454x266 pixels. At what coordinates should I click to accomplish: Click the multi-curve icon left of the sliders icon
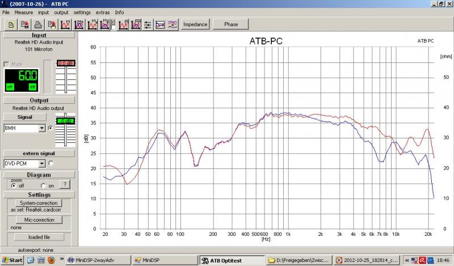click(x=136, y=25)
